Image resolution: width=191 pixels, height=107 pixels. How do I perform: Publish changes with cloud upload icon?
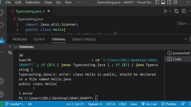click(x=30, y=104)
